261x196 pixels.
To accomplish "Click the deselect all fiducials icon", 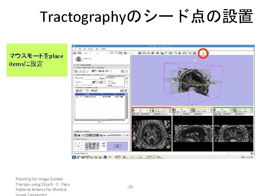I will click(x=82, y=91).
